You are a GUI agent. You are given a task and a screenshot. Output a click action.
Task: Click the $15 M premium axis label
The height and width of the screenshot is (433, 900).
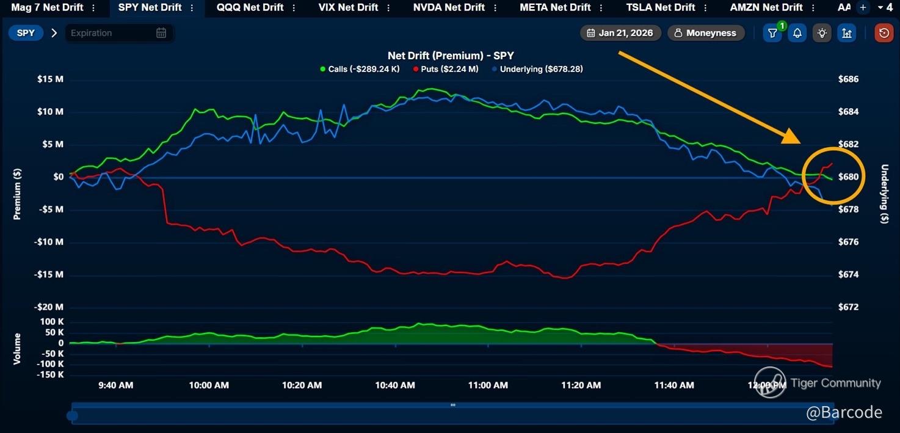coord(50,79)
